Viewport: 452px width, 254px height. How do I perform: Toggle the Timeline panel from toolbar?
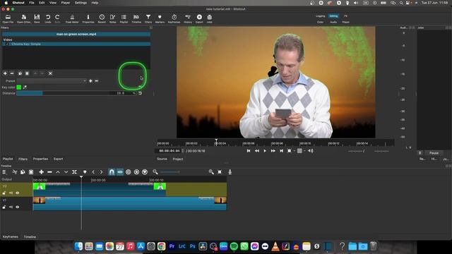pyautogui.click(x=136, y=19)
